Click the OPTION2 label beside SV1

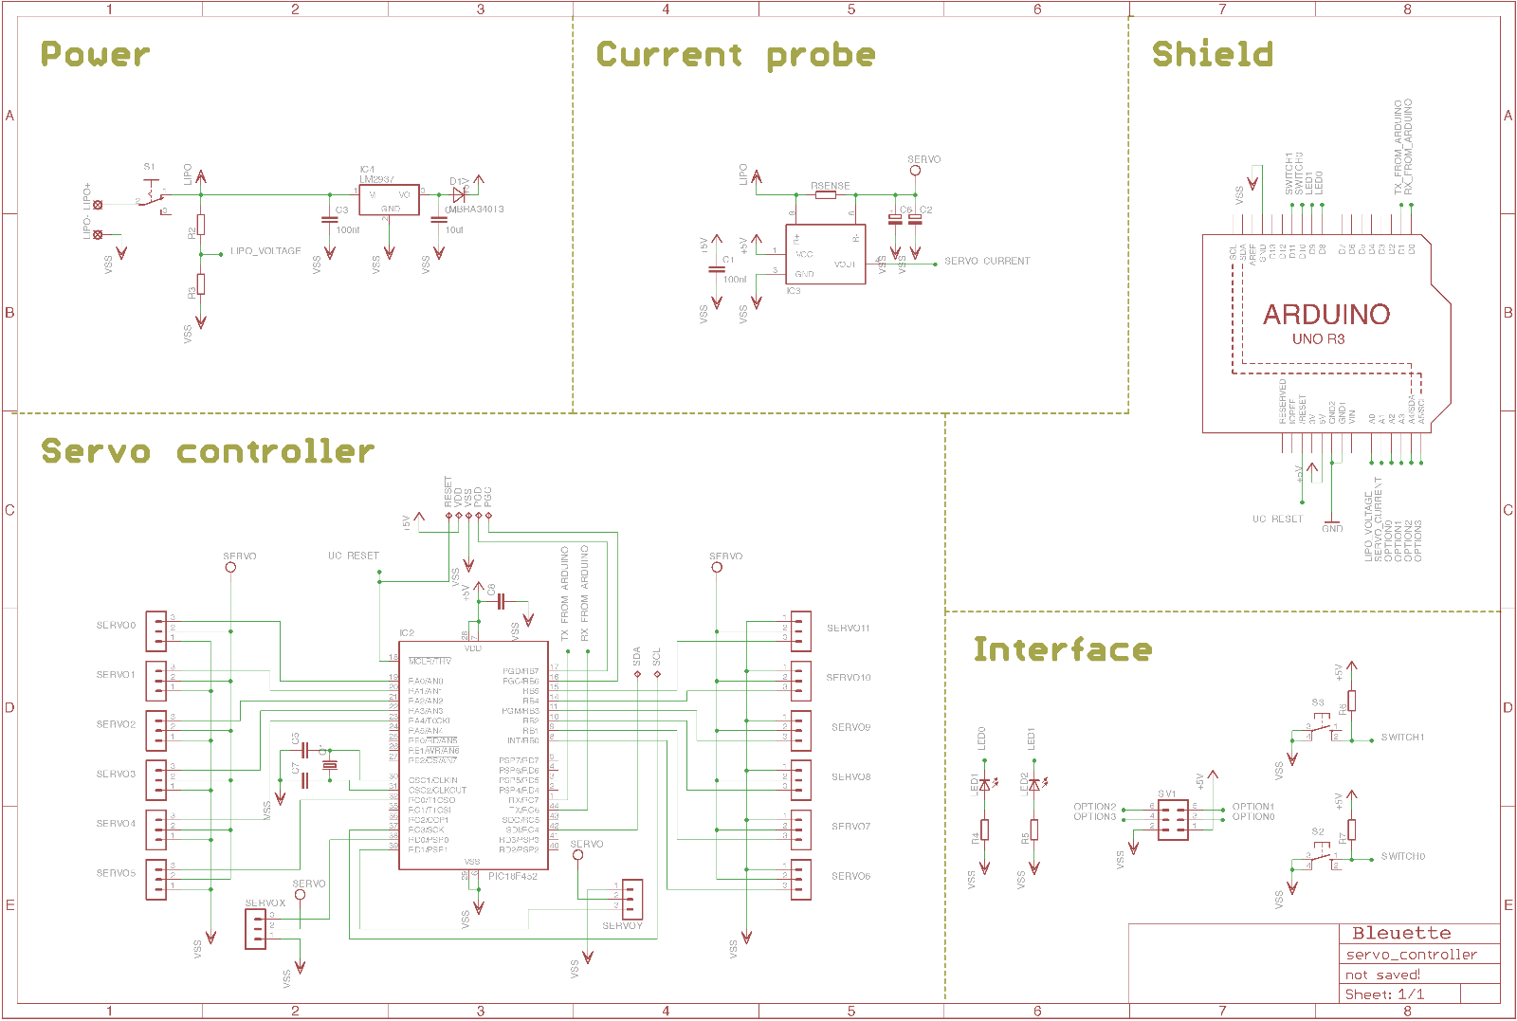pos(1094,807)
